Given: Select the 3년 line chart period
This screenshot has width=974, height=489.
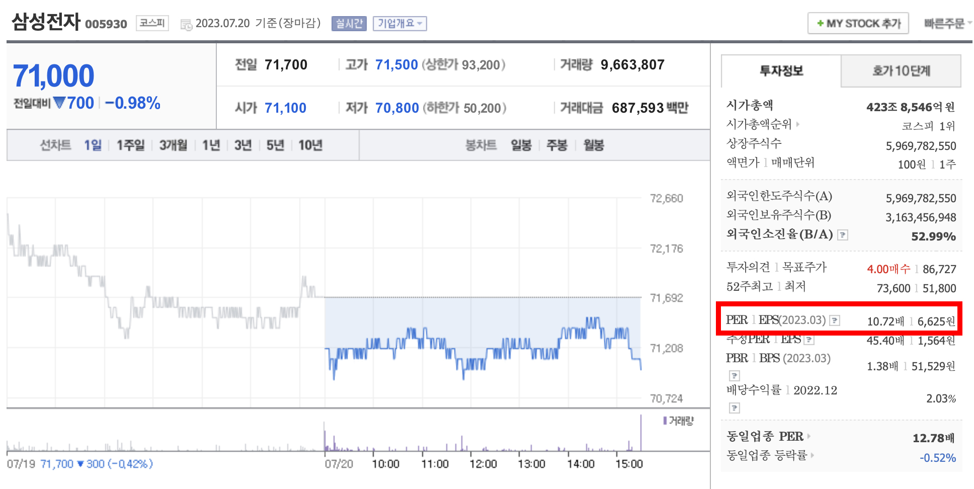Looking at the screenshot, I should pyautogui.click(x=243, y=145).
